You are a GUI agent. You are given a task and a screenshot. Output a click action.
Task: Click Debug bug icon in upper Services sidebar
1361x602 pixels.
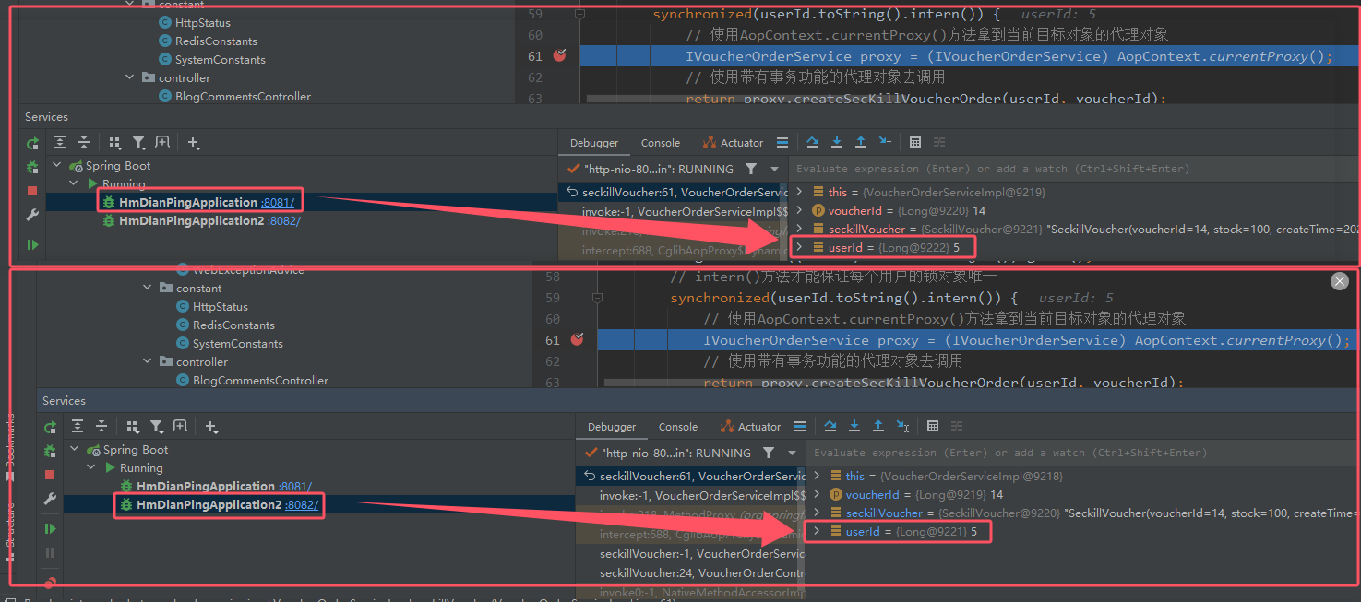coord(32,167)
